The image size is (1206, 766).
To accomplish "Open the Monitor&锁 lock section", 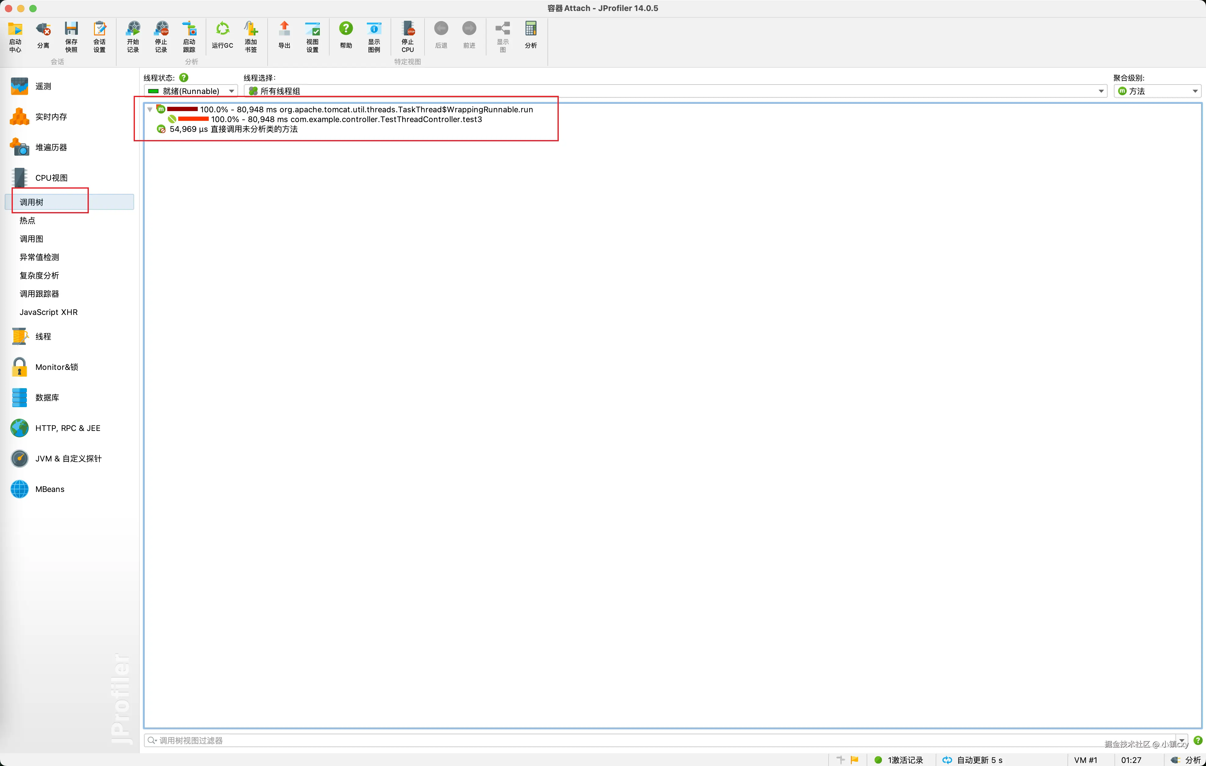I will tap(56, 367).
